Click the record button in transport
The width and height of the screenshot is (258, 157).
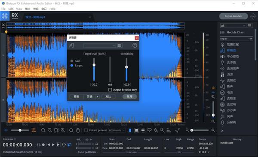[x=43, y=145]
